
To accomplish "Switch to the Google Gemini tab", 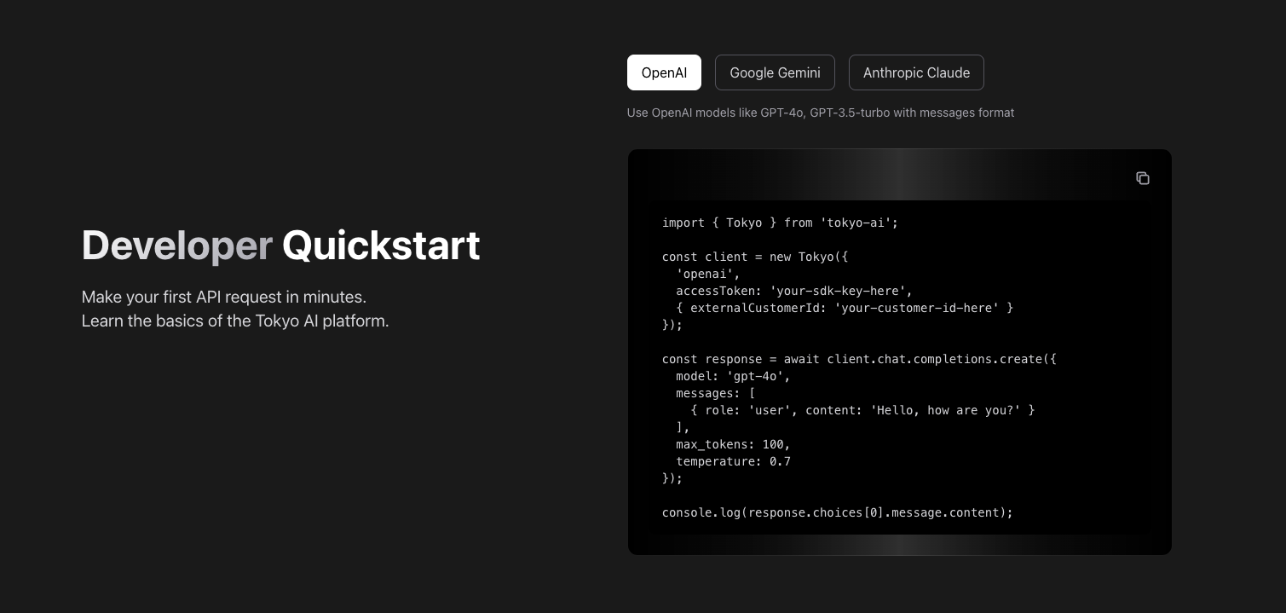I will tap(775, 72).
